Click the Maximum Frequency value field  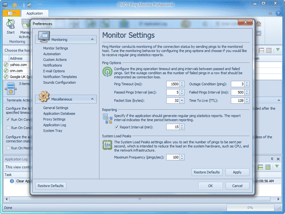[x=173, y=157]
